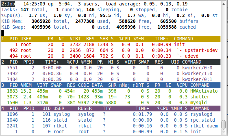The image size is (228, 136).
Task: Click the kworker/0:0 process row
Action: (x=111, y=68)
